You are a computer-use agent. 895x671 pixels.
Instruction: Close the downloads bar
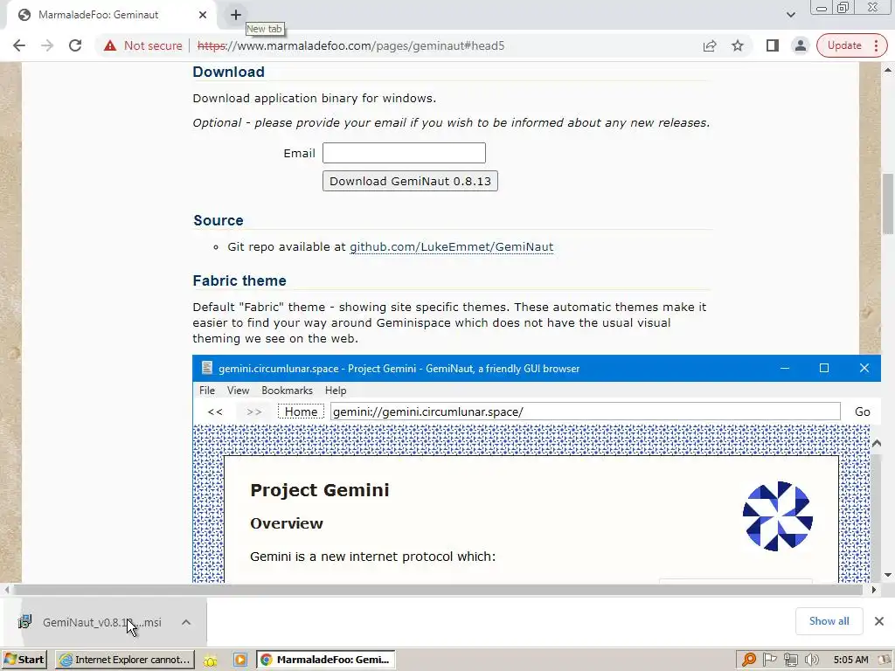(879, 621)
